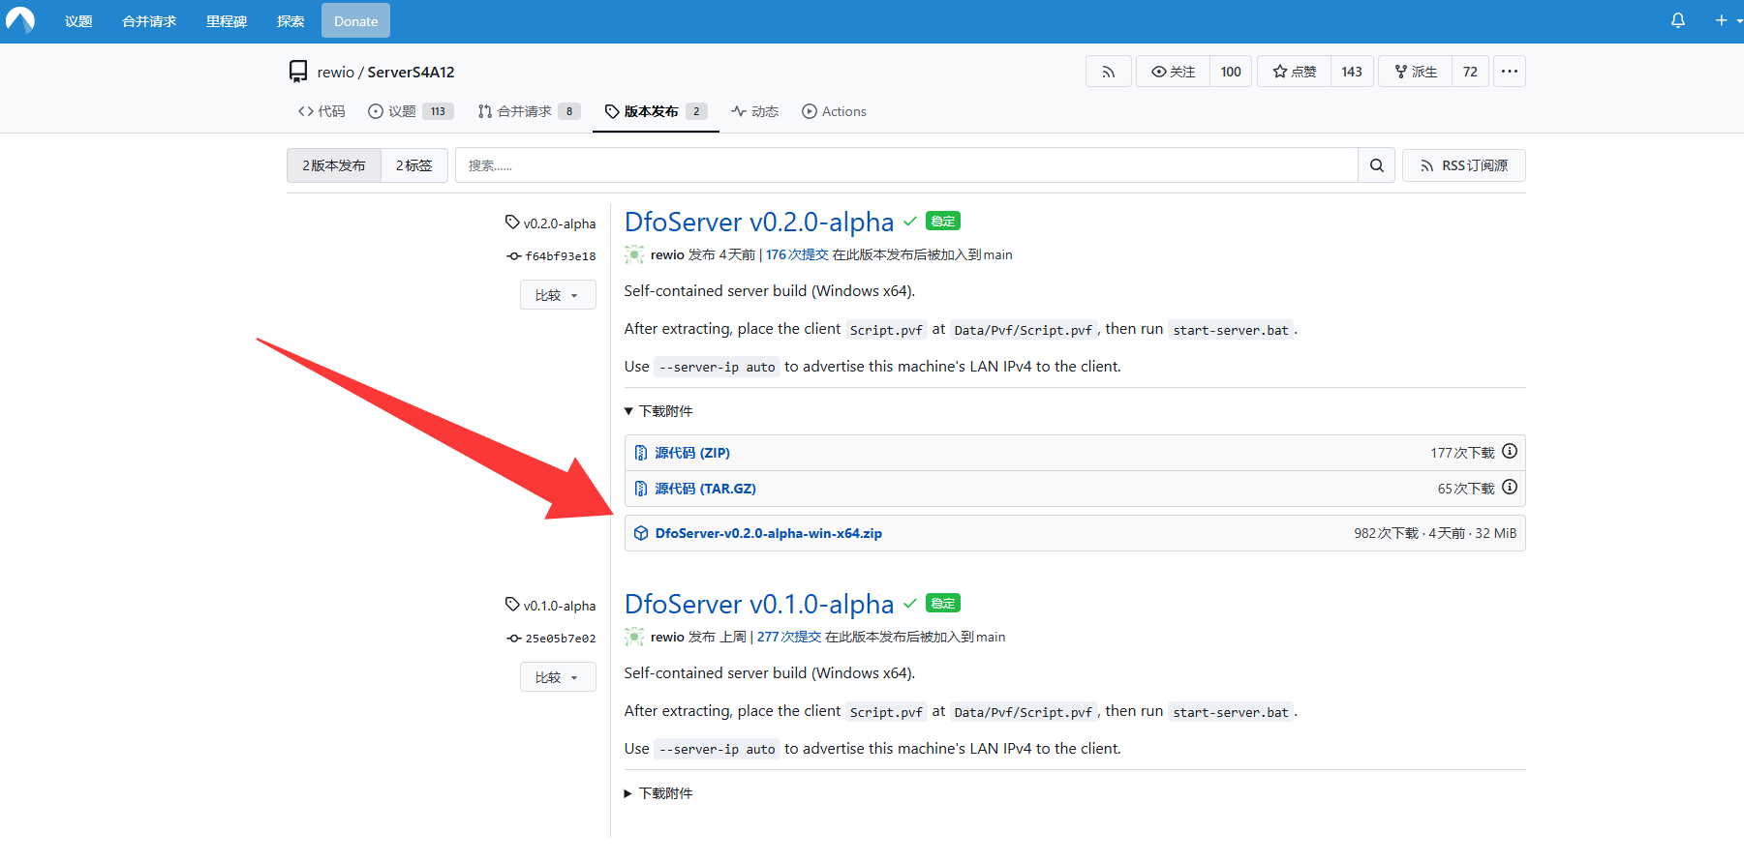This screenshot has width=1744, height=863.
Task: Open the 比较 dropdown for v0.2.0-alpha
Action: click(x=558, y=295)
